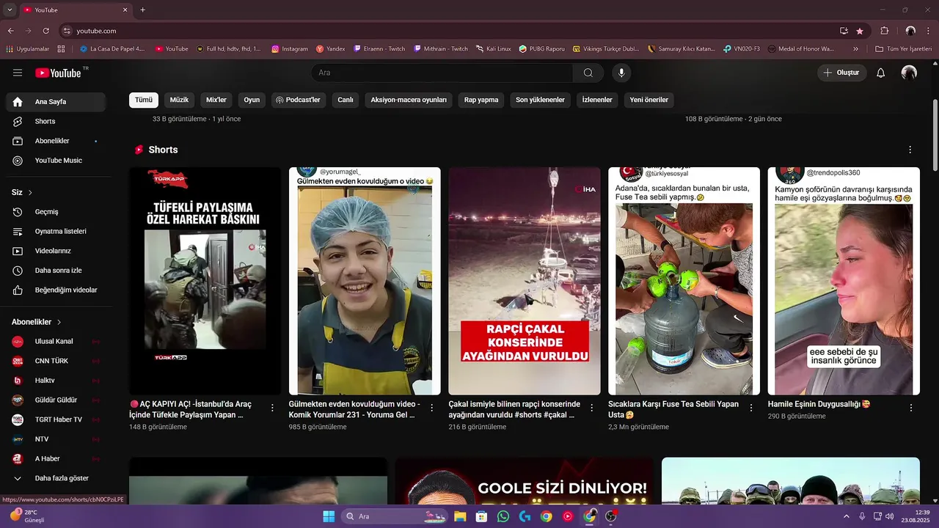Click the search magnifier button
939x528 pixels.
click(x=588, y=73)
